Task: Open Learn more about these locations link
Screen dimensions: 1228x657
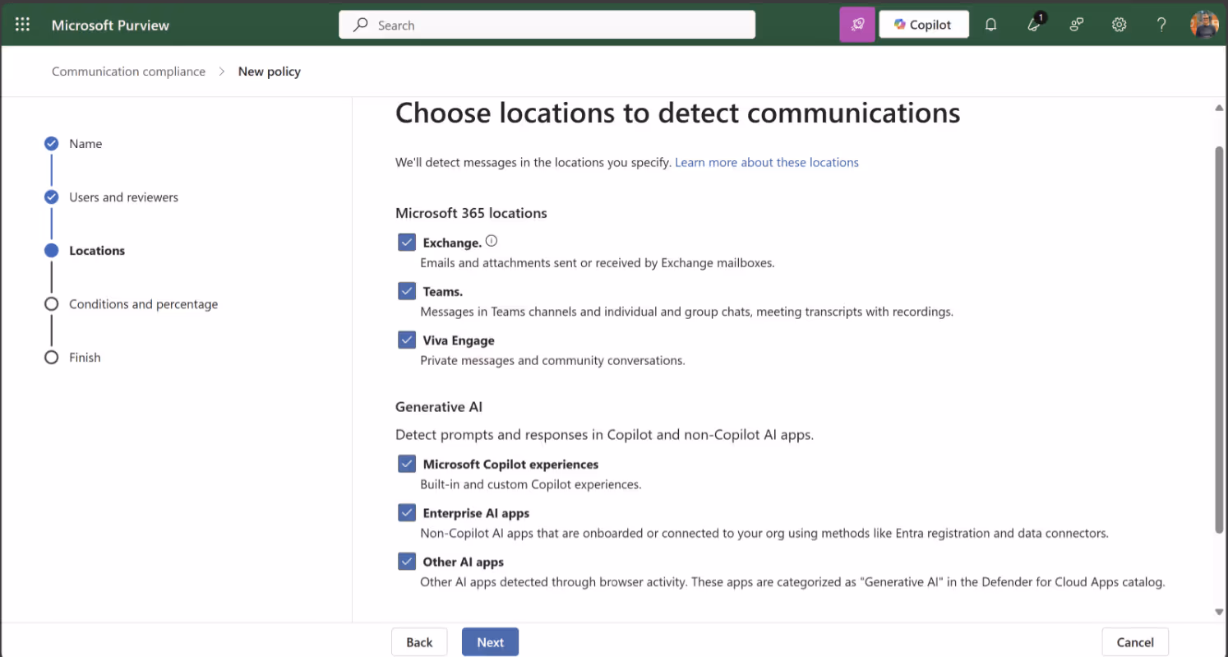Action: pos(767,163)
